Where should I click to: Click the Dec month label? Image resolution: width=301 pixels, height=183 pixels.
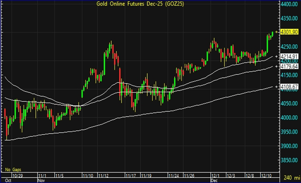(215, 180)
